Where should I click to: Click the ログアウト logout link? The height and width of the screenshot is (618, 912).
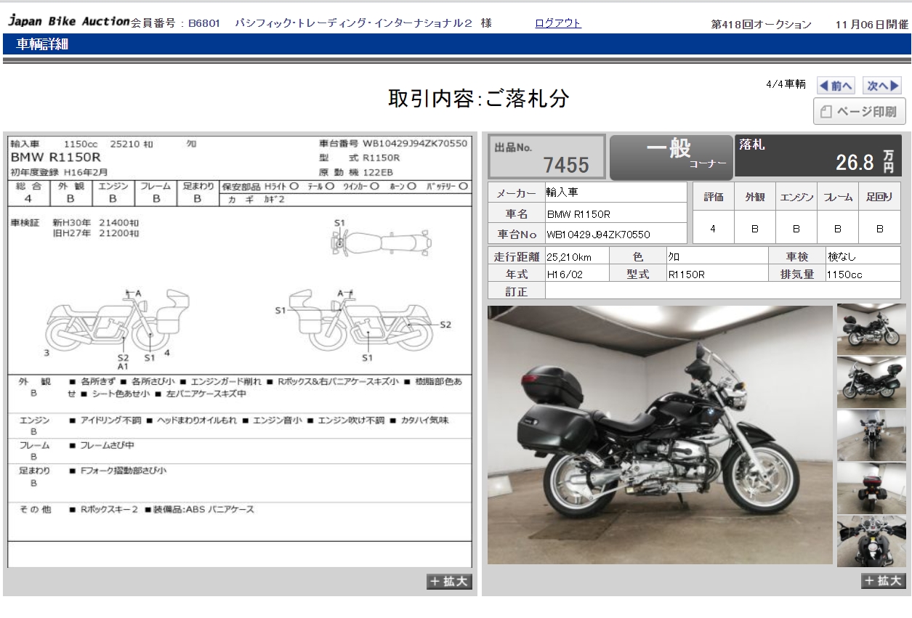click(x=558, y=23)
